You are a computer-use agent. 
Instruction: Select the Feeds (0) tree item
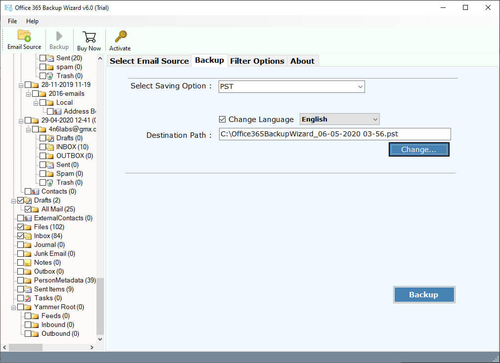(55, 316)
